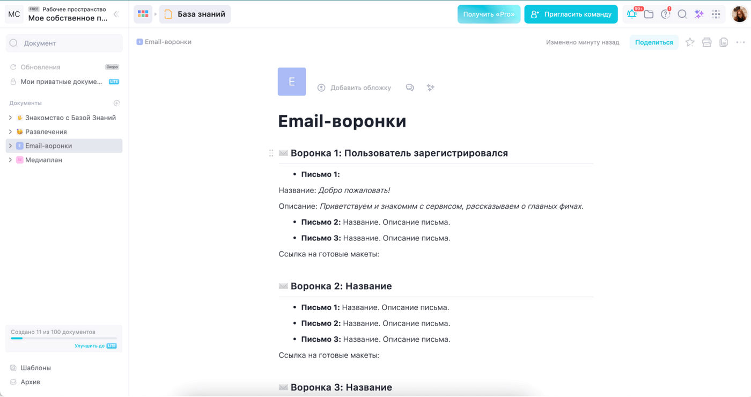The height and width of the screenshot is (397, 751).
Task: Expand Знакомство с Базой Знаний item
Action: pyautogui.click(x=10, y=117)
